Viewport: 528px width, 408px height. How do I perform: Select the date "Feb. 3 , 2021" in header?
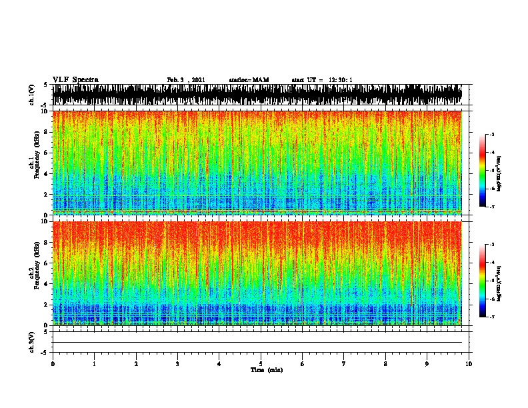click(186, 80)
